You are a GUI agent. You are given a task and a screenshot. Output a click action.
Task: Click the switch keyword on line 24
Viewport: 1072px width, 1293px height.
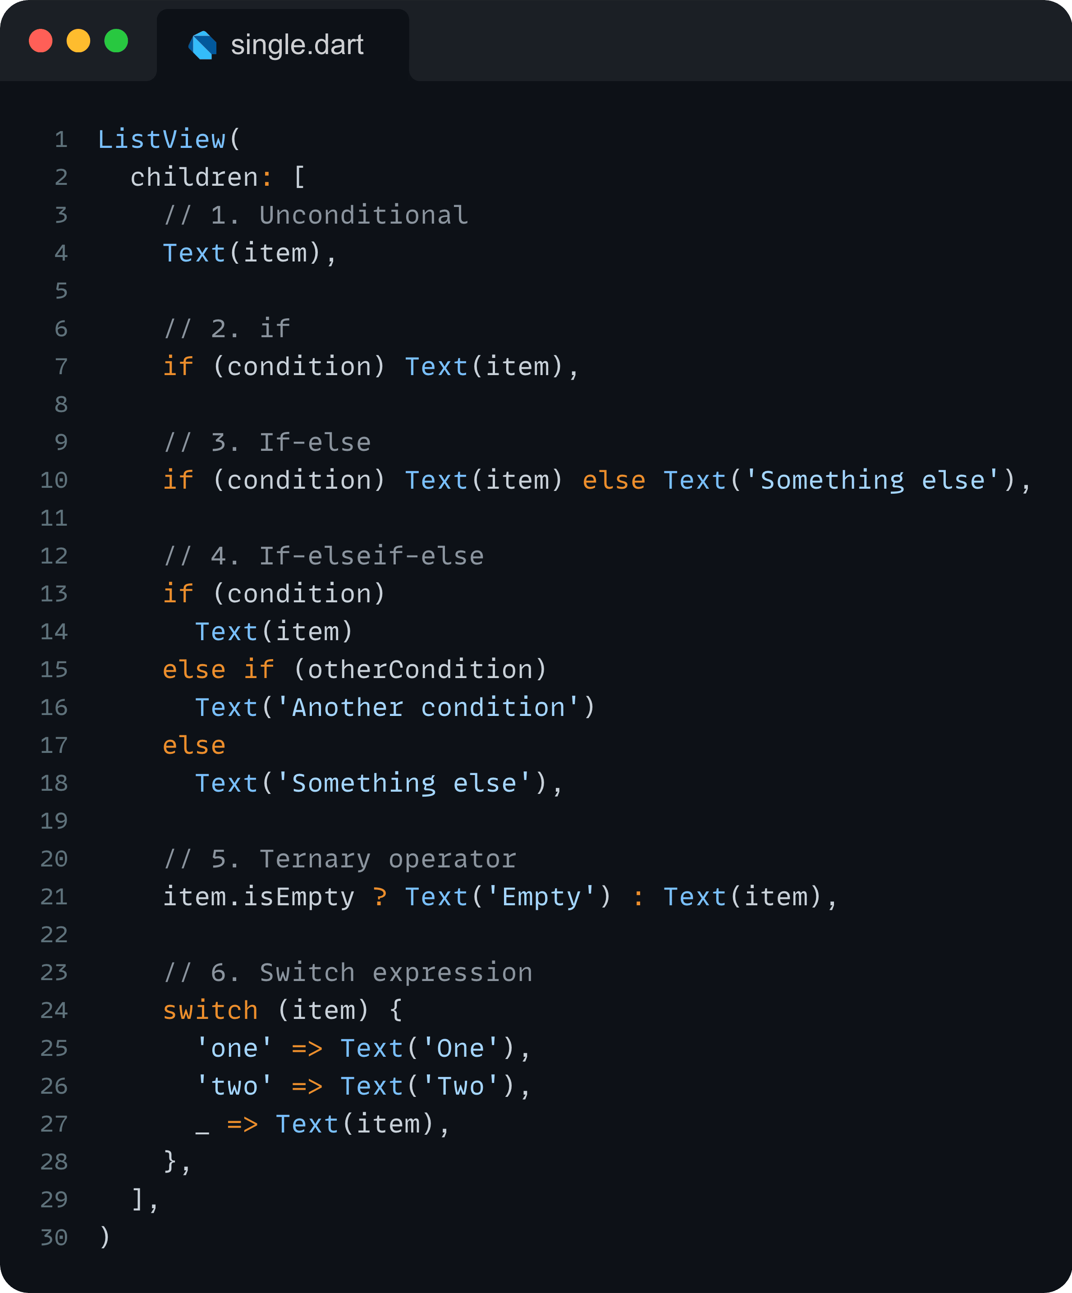(x=210, y=1010)
